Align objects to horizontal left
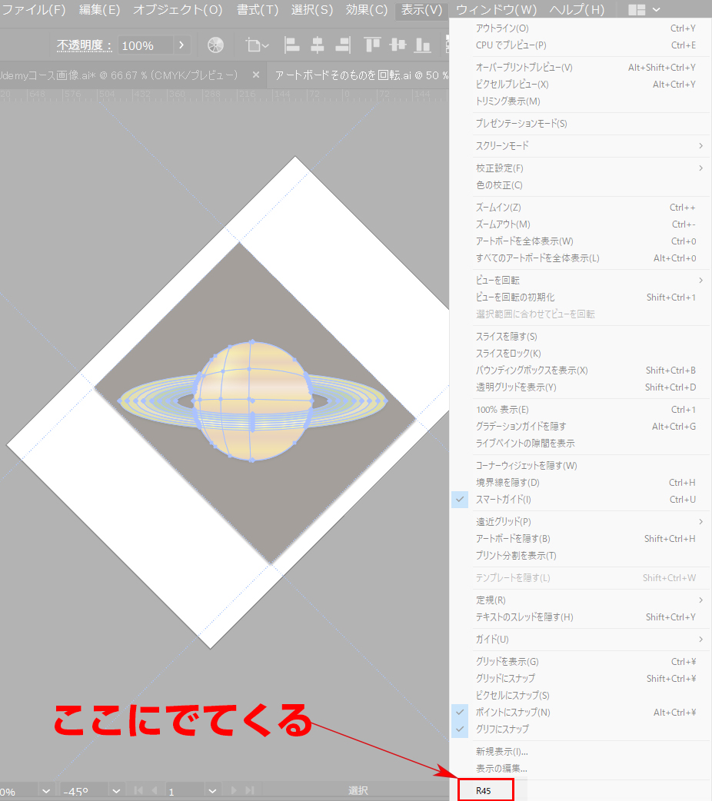Image resolution: width=712 pixels, height=801 pixels. tap(292, 45)
